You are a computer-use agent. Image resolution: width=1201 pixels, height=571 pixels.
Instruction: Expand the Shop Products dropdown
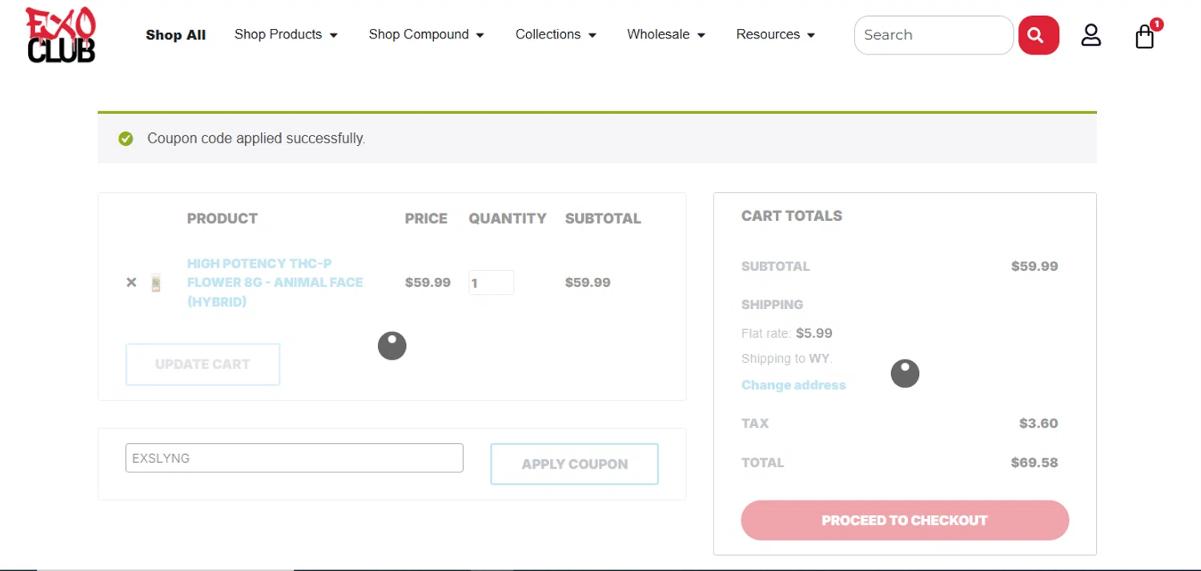(286, 34)
